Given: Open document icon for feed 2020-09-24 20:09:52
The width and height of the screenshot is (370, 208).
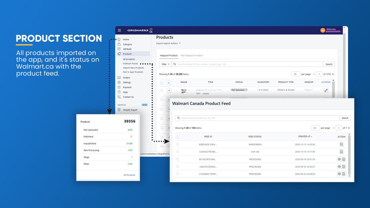Looking at the screenshot, I should pos(344,174).
